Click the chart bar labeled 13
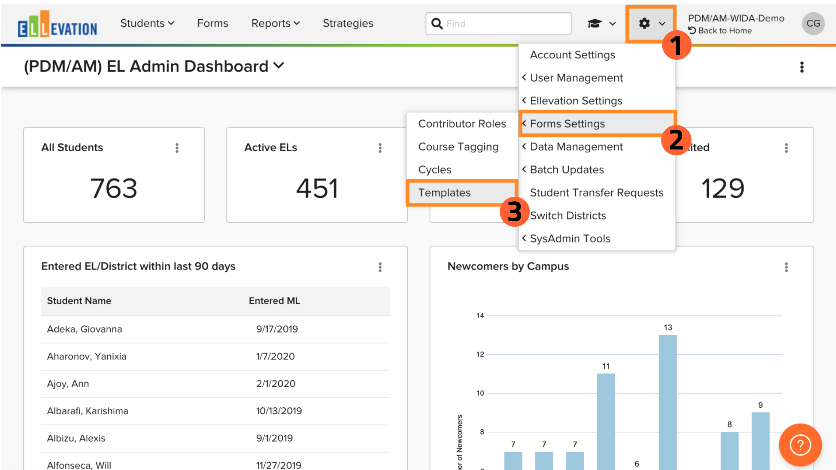Image resolution: width=836 pixels, height=470 pixels. click(668, 402)
